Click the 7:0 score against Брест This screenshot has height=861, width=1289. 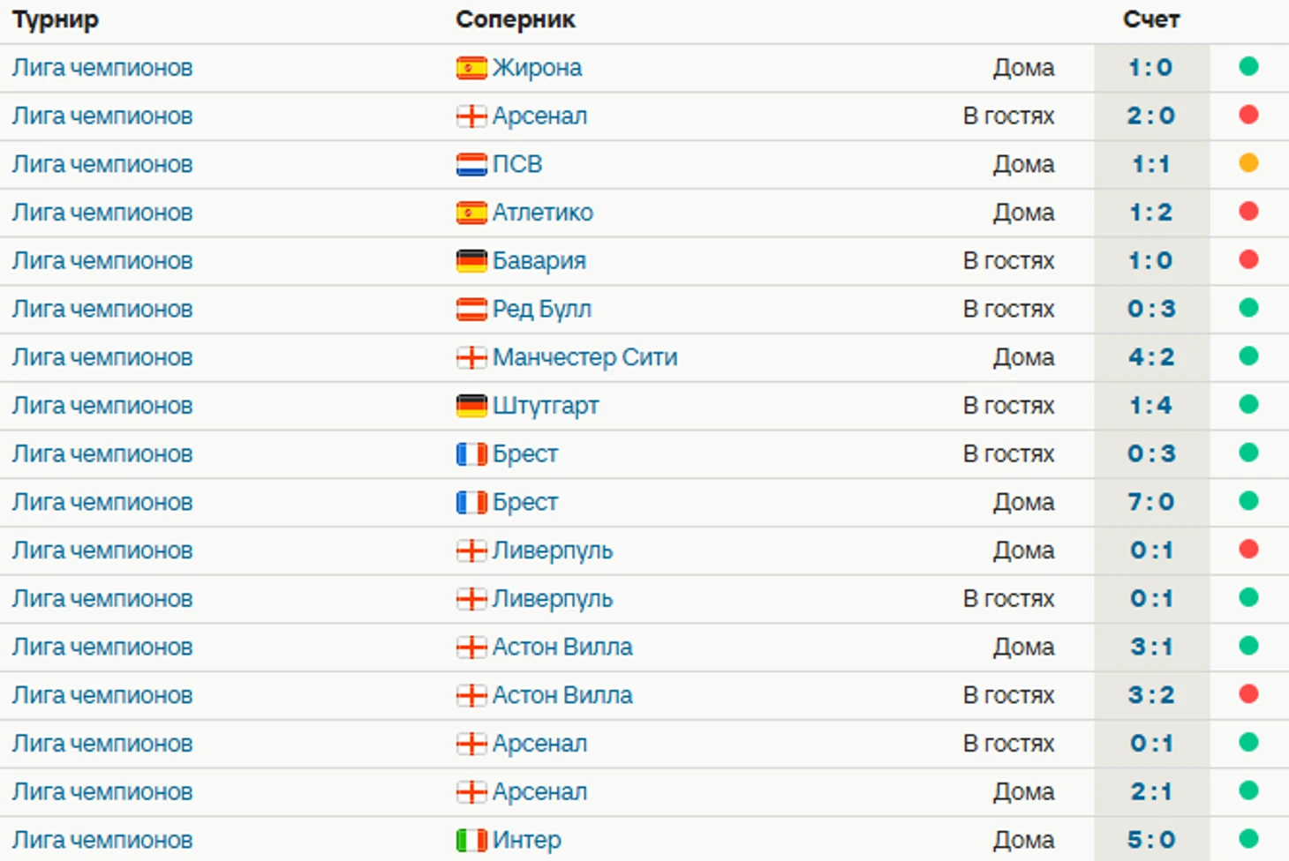click(1151, 503)
